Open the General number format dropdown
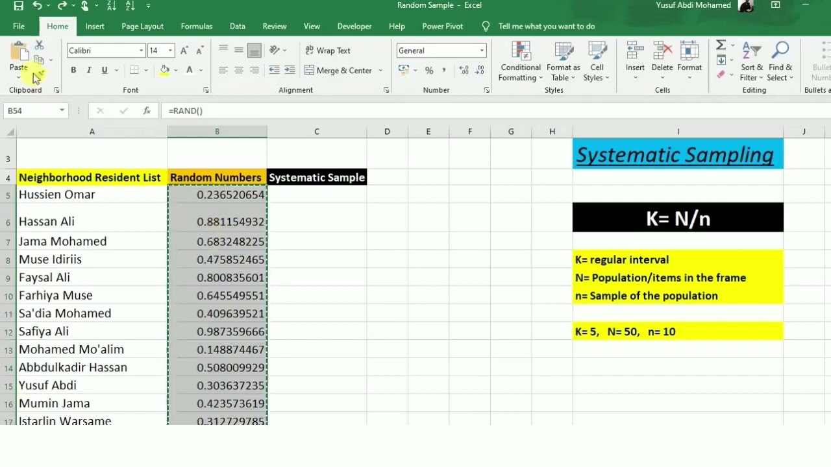831x467 pixels. coord(482,51)
